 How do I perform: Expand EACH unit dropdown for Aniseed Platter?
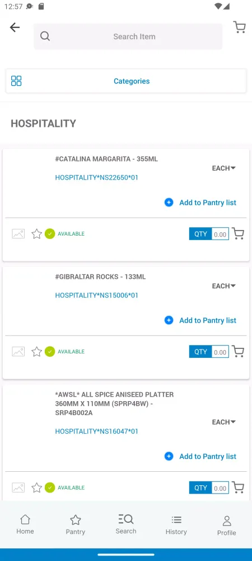[x=224, y=422]
